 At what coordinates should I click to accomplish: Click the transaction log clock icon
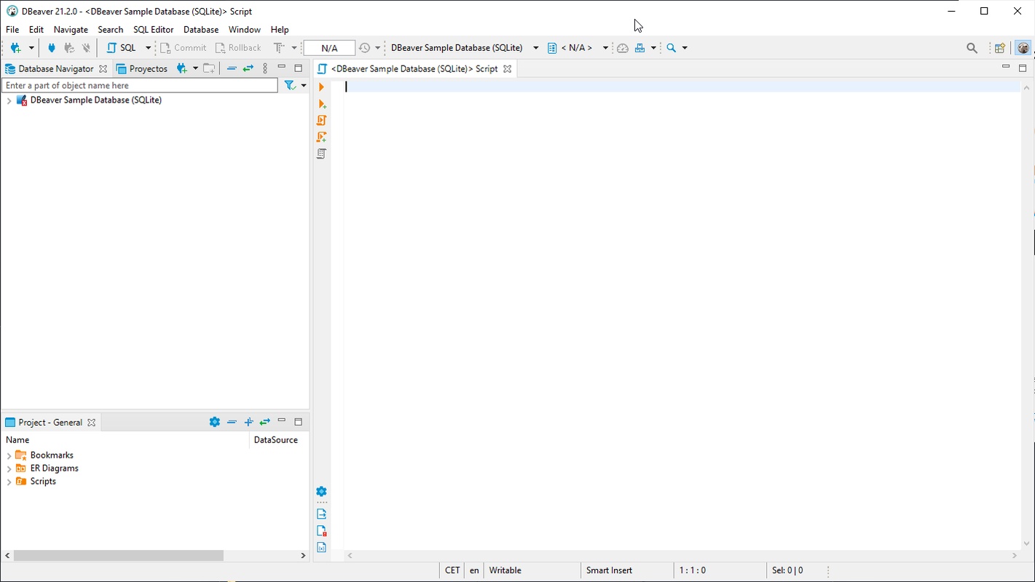coord(365,48)
